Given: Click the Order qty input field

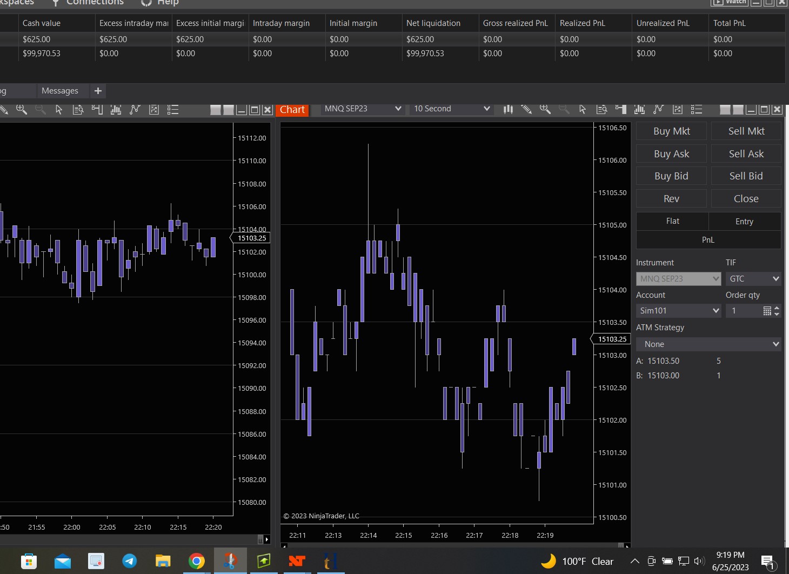Looking at the screenshot, I should (x=744, y=311).
